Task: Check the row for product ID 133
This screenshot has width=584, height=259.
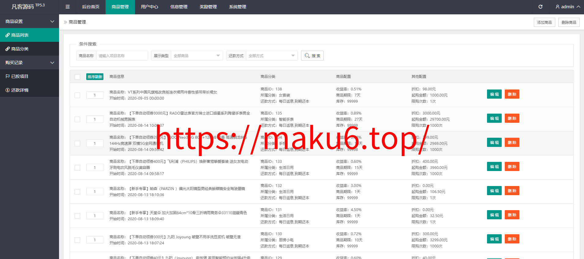Action: tap(77, 168)
